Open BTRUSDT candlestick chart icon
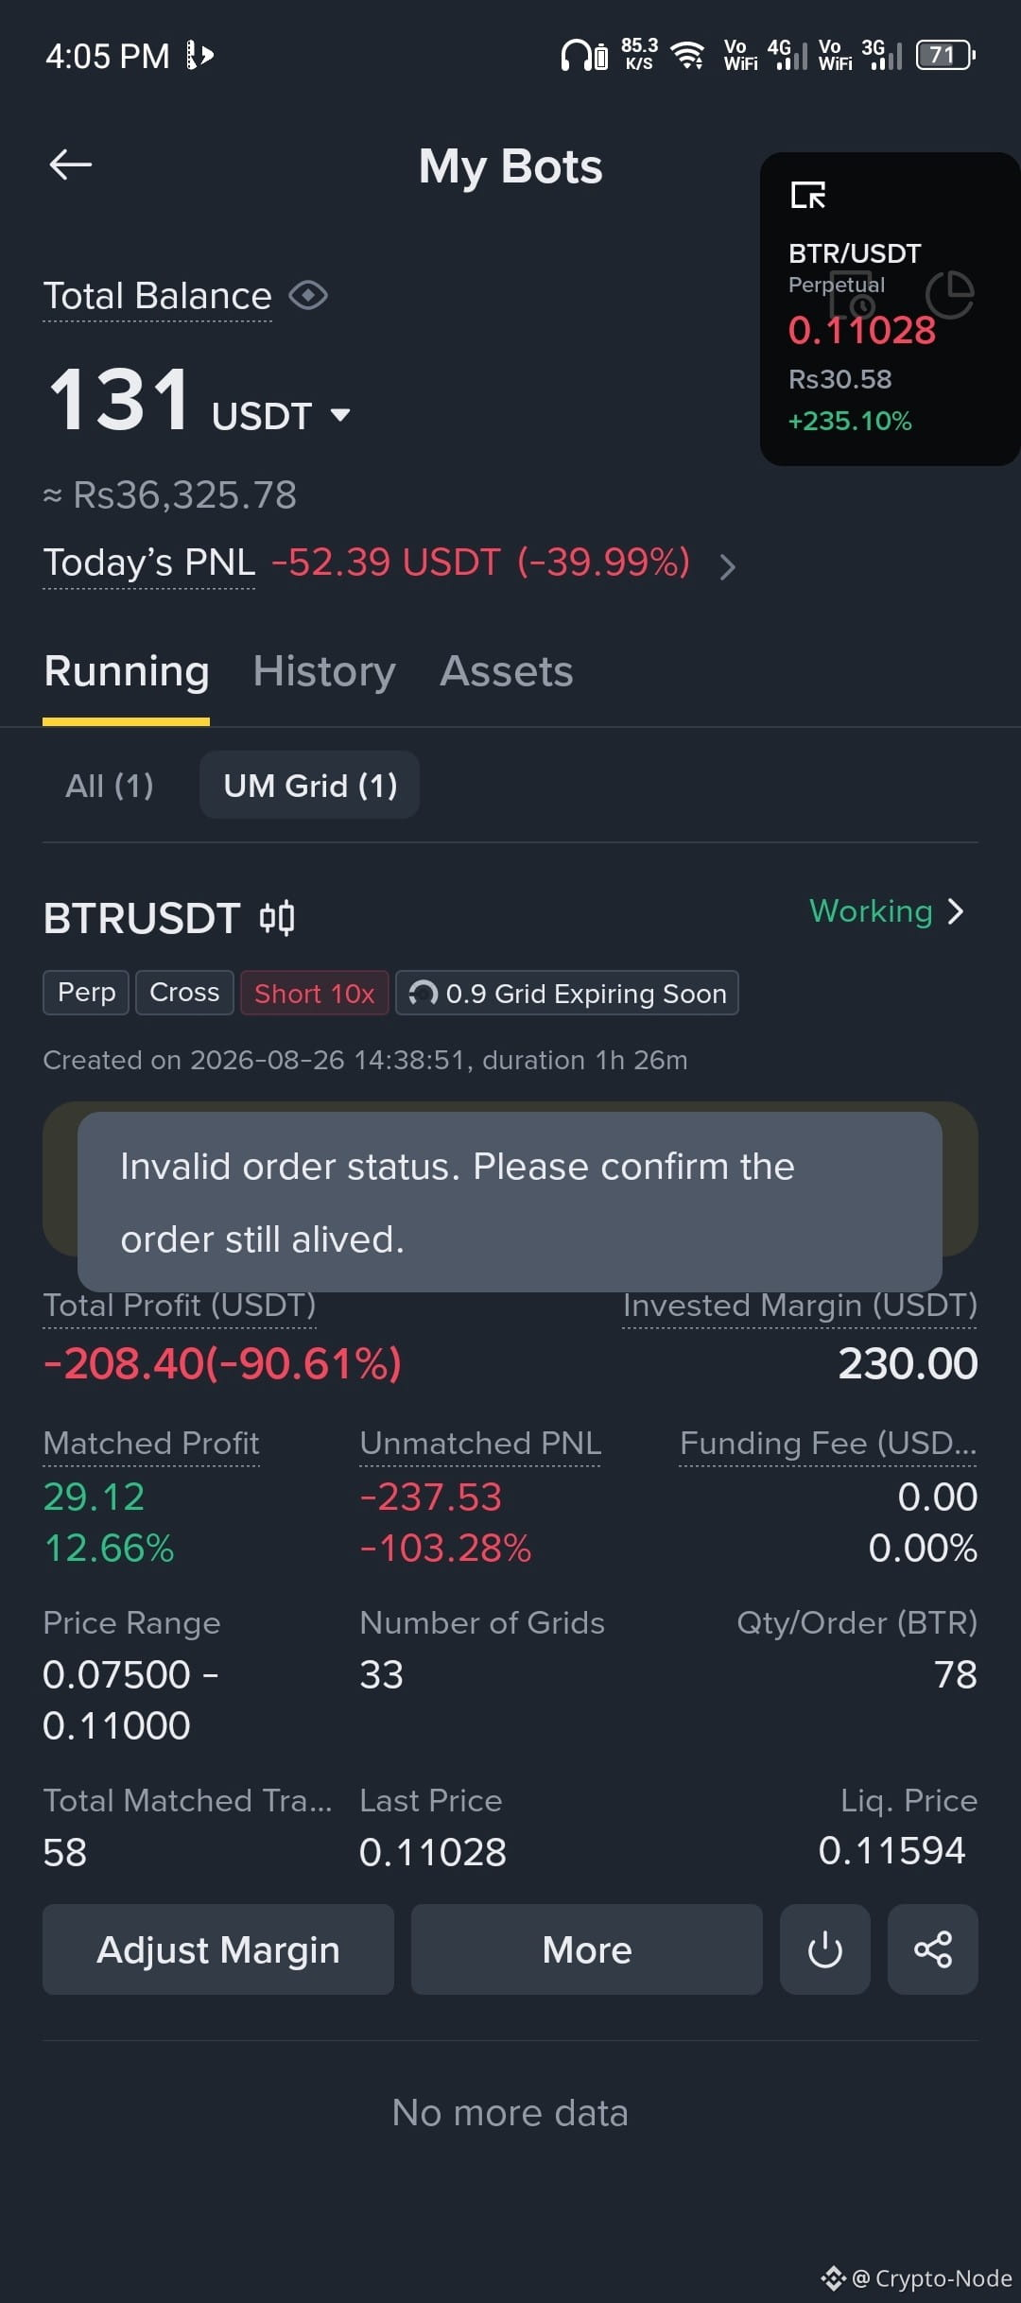Image resolution: width=1021 pixels, height=2303 pixels. (x=277, y=918)
